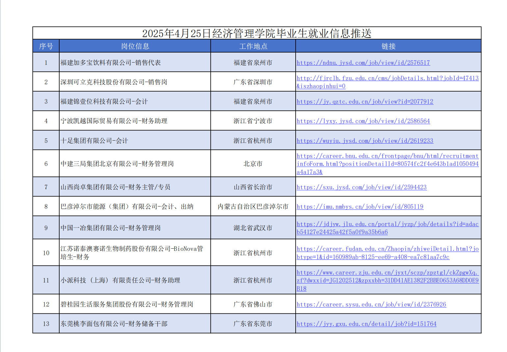Click the career.zju.edu.cn job link

(x=387, y=273)
